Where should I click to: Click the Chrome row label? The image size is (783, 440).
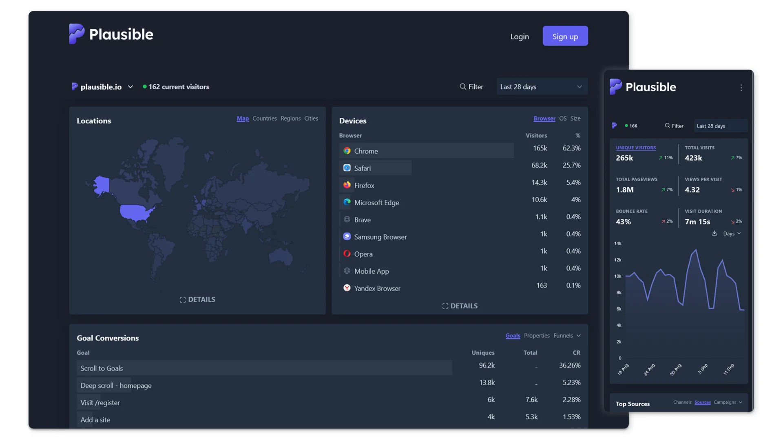pos(366,151)
